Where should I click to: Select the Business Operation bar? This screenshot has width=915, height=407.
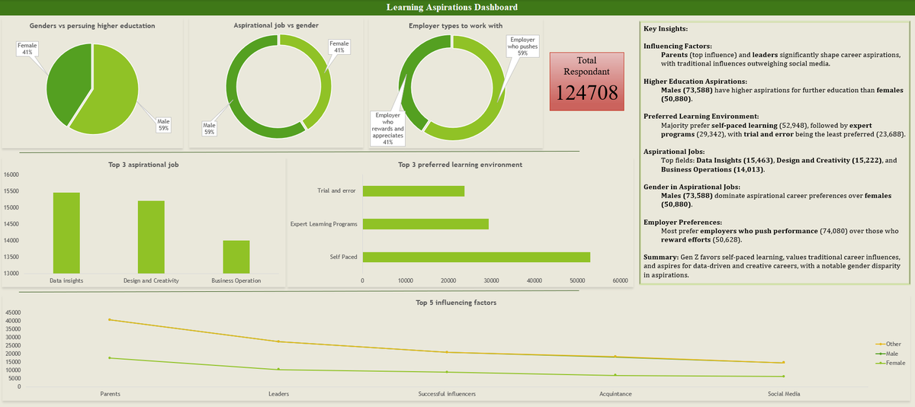236,257
